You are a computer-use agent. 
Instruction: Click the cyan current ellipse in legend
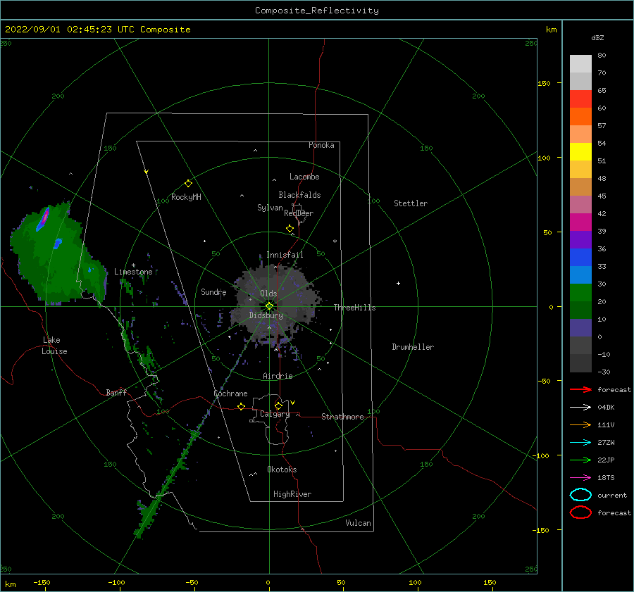pos(580,495)
